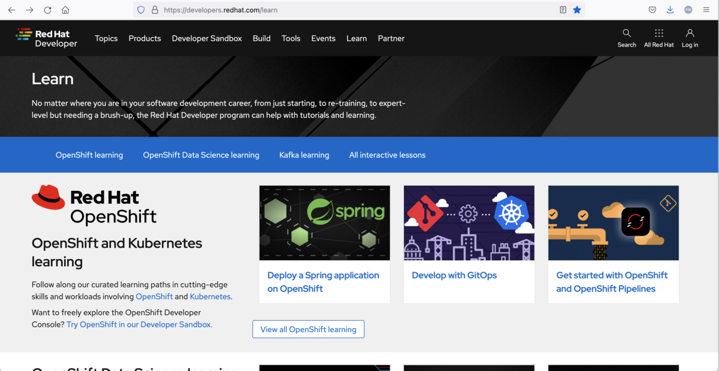Go forward with the forward arrow

click(29, 10)
